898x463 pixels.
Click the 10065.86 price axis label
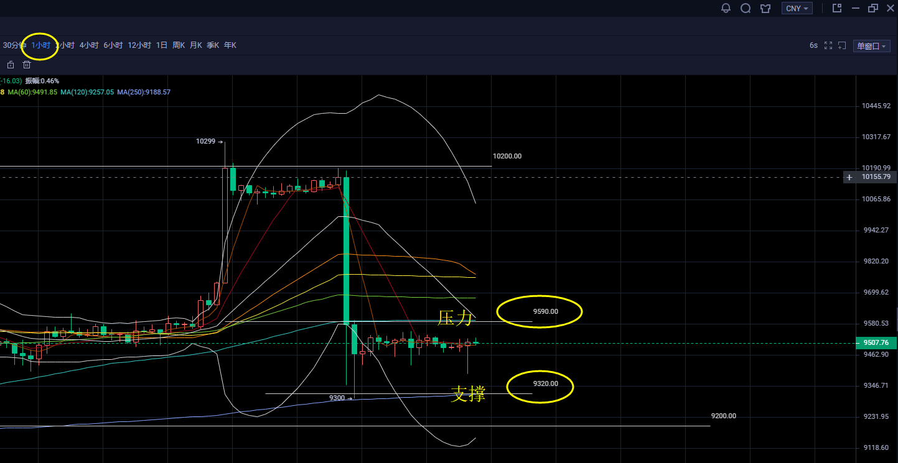[877, 199]
